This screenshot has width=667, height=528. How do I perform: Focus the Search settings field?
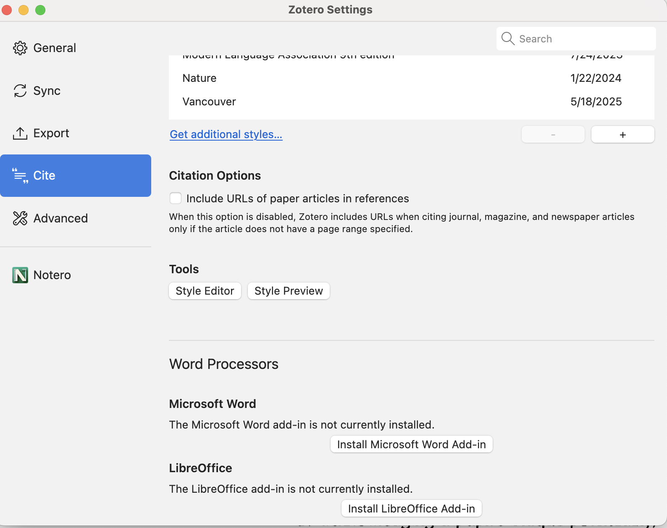coord(576,39)
